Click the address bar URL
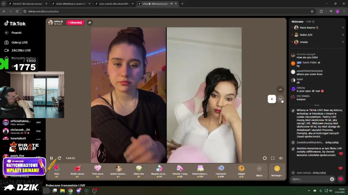Screen dimensions: 348x195 [x=43, y=11]
